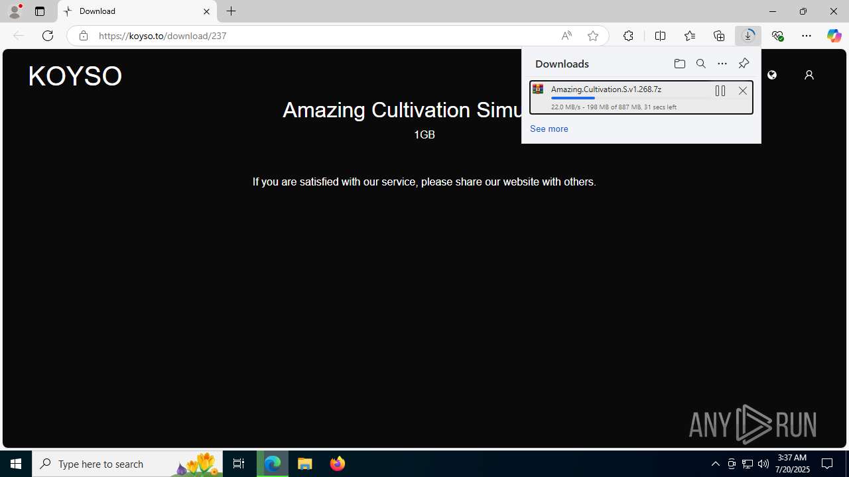
Task: Open network status tray icon
Action: 748,464
